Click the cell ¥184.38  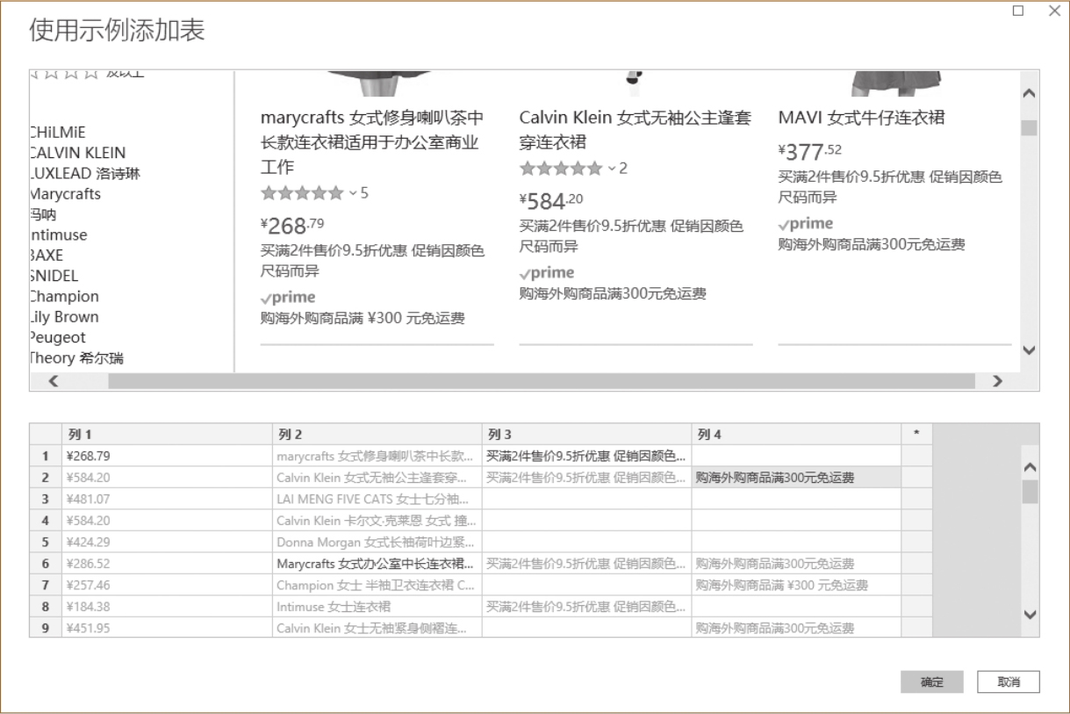pos(168,607)
